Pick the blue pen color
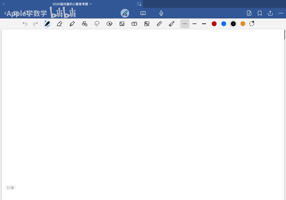Viewport: 286px width, 200px height. coord(224,24)
